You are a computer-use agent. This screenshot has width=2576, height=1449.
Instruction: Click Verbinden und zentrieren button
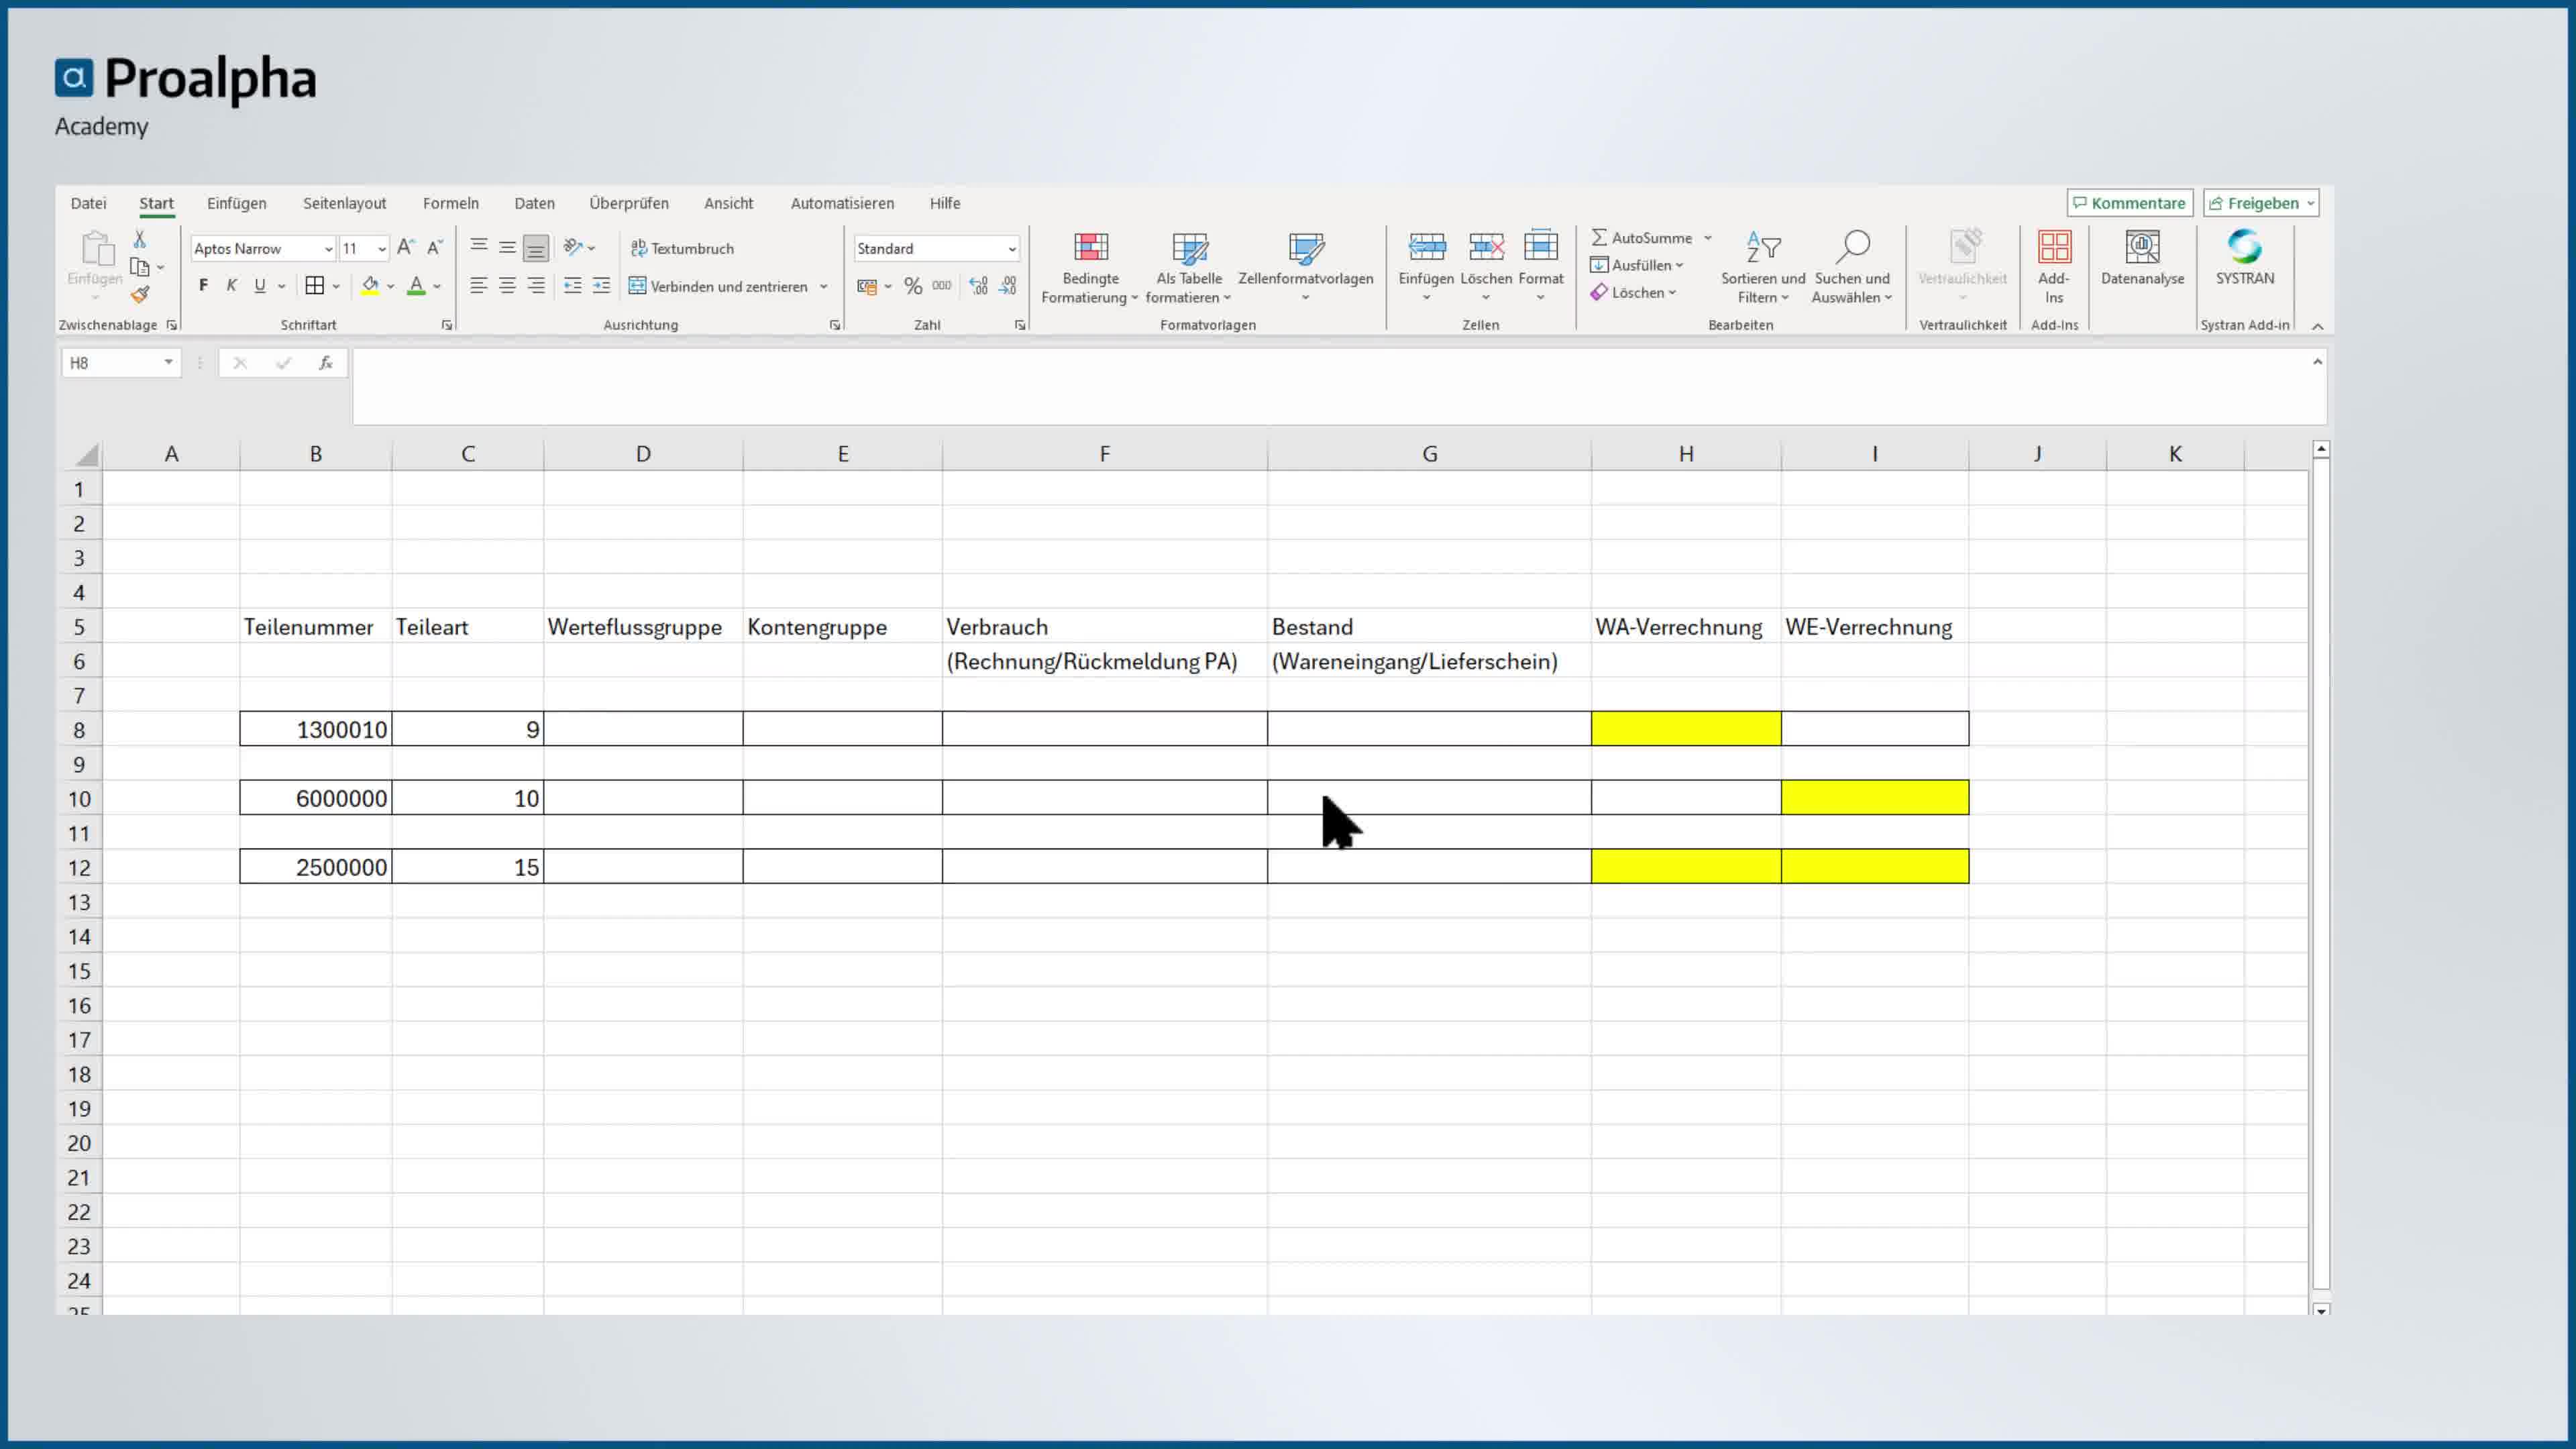click(718, 286)
